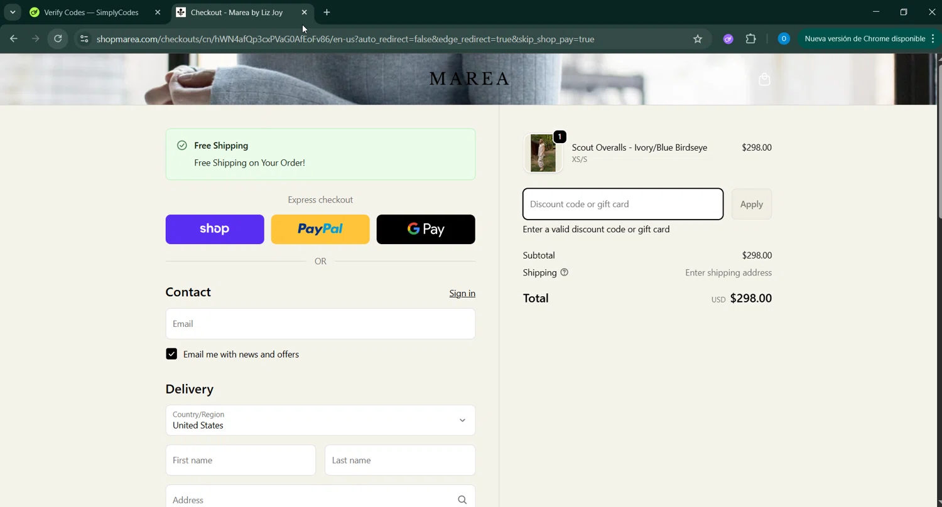Click the Delivery heading
Image resolution: width=942 pixels, height=507 pixels.
[x=190, y=389]
